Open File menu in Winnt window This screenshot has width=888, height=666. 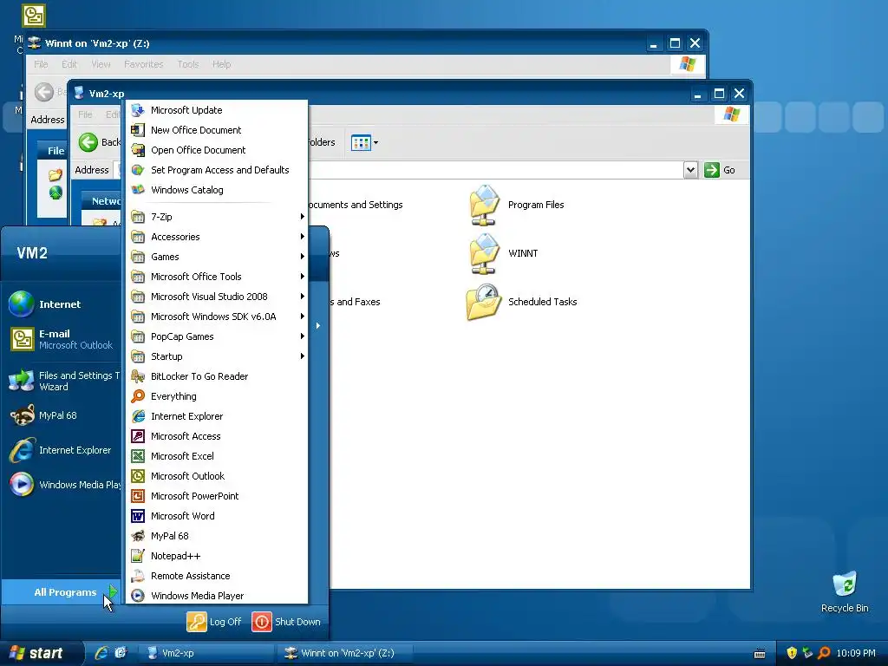(41, 64)
